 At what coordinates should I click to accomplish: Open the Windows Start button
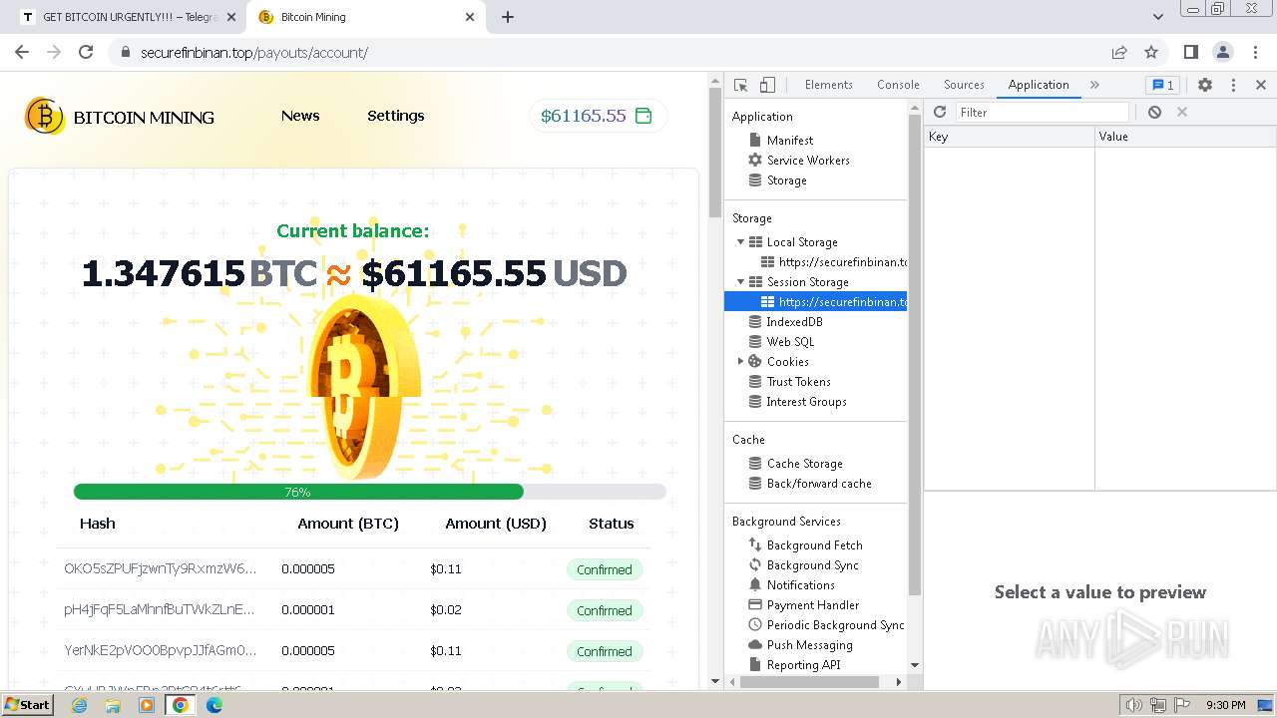click(x=27, y=704)
